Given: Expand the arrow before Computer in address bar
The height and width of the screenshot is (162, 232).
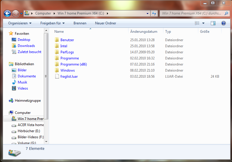Looking at the screenshot, I should click(x=32, y=13).
